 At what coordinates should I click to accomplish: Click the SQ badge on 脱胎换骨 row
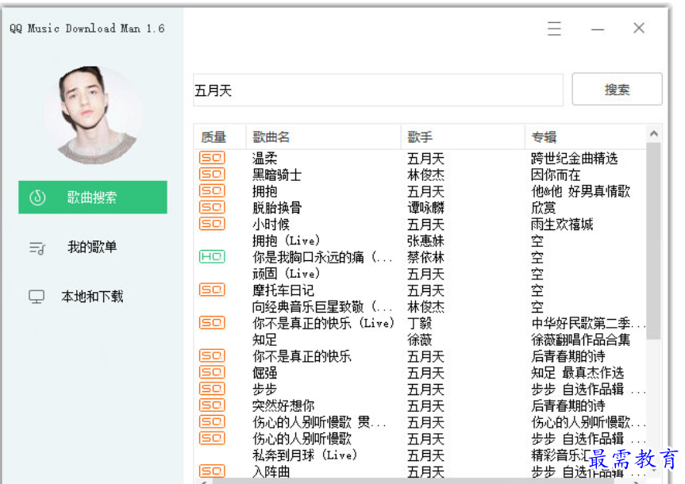tap(212, 207)
